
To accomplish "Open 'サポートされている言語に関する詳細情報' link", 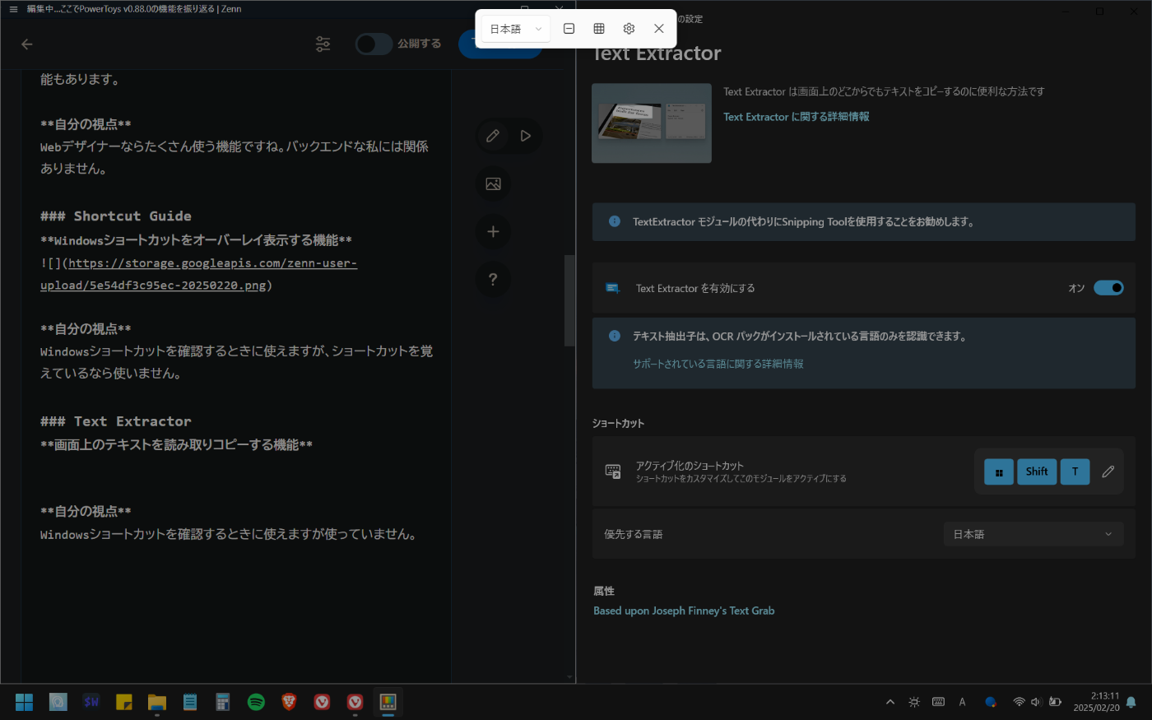I will [x=718, y=364].
